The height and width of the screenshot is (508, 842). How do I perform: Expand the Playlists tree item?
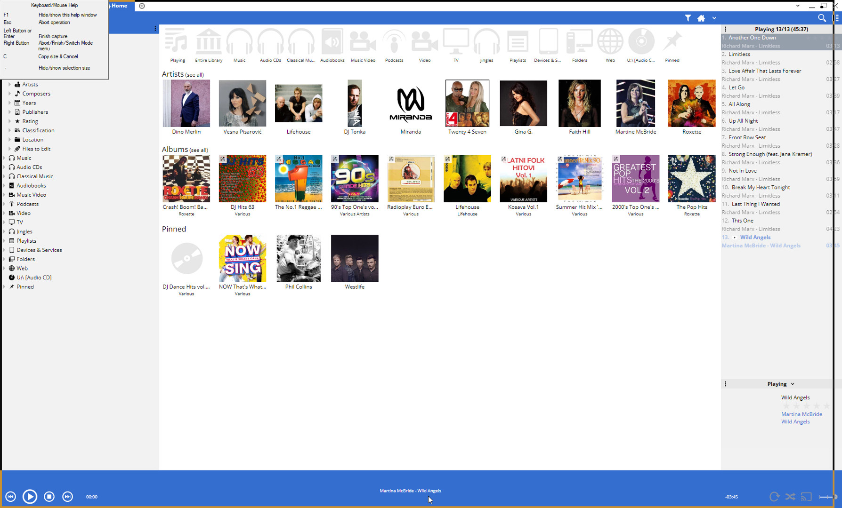pos(4,241)
